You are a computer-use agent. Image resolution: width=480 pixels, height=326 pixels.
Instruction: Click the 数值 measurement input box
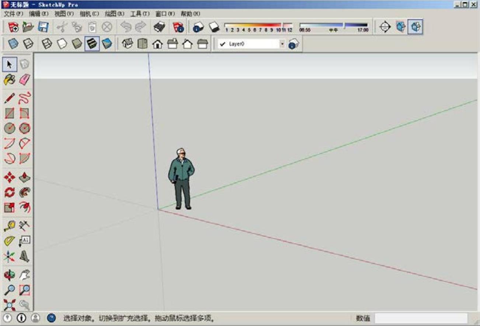click(421, 318)
